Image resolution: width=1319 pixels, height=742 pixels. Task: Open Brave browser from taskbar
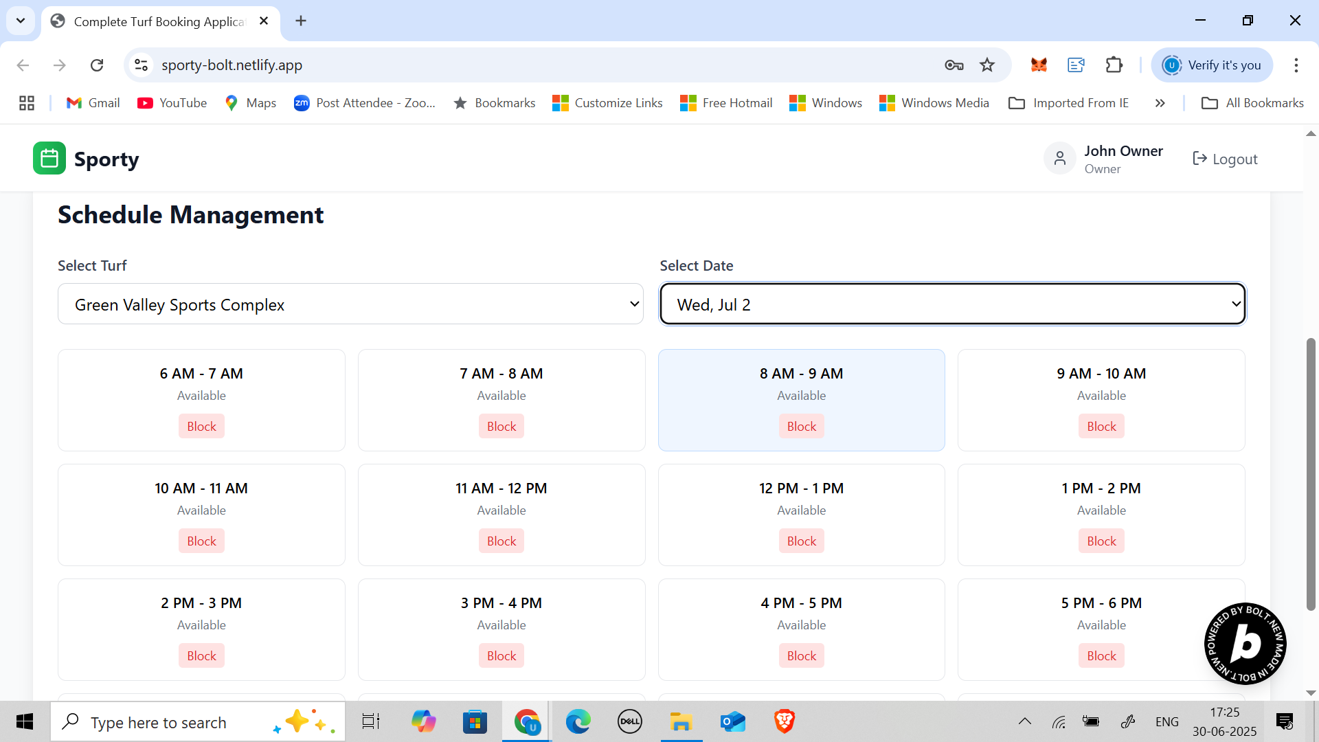coord(784,721)
